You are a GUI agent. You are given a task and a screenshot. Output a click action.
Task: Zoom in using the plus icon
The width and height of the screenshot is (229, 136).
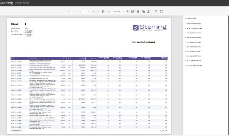click(x=127, y=11)
